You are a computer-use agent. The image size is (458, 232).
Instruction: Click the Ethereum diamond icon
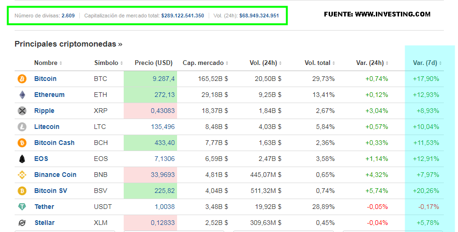coord(22,95)
